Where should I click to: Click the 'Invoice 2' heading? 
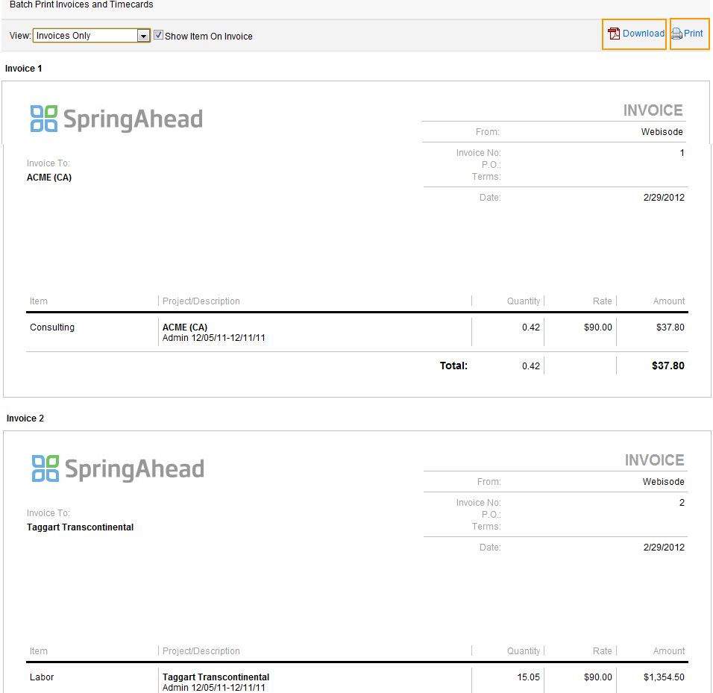(x=25, y=418)
